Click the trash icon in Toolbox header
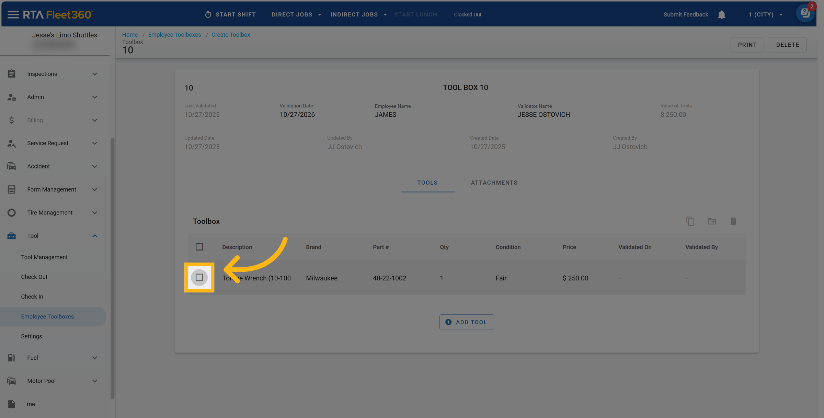824x418 pixels. (x=733, y=221)
